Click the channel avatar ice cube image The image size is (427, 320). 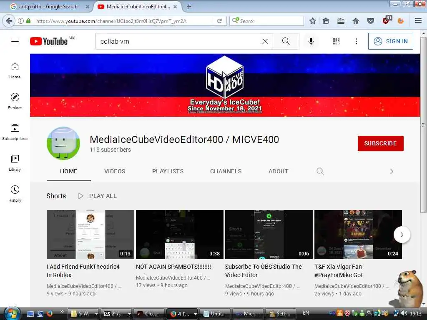pyautogui.click(x=63, y=143)
